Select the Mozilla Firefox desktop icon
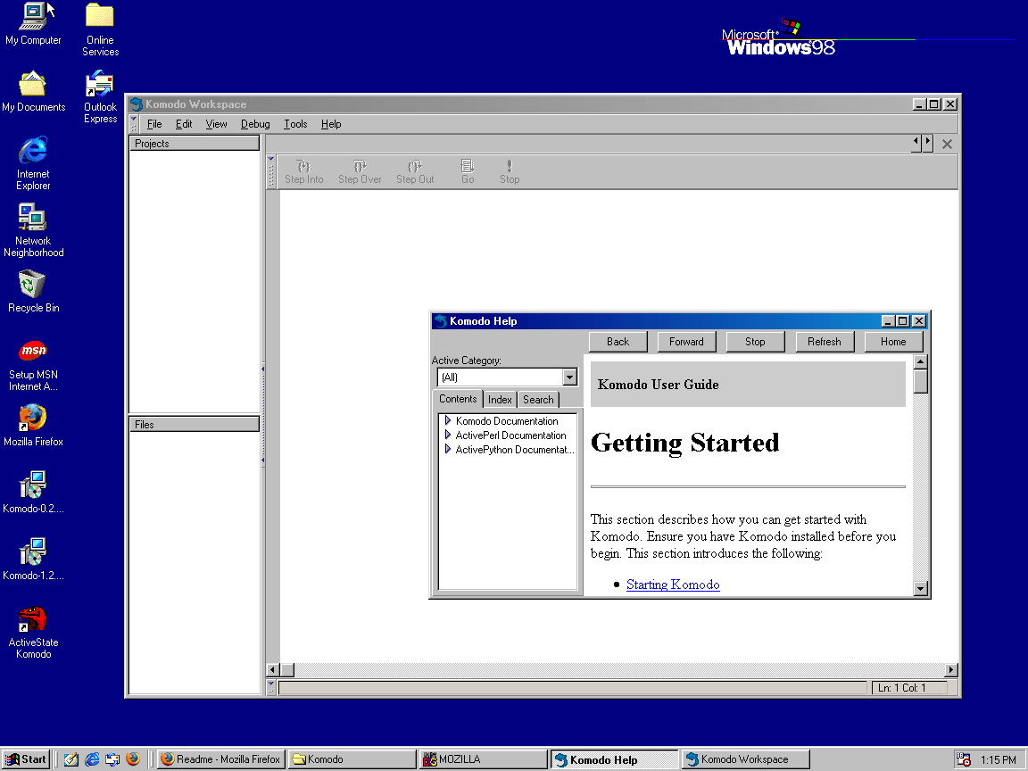This screenshot has width=1028, height=771. pyautogui.click(x=33, y=426)
